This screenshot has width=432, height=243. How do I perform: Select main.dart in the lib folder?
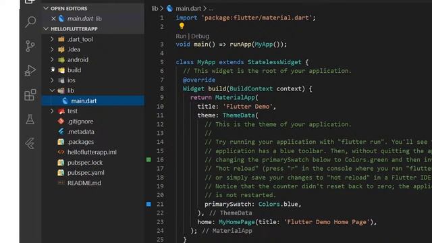point(93,101)
